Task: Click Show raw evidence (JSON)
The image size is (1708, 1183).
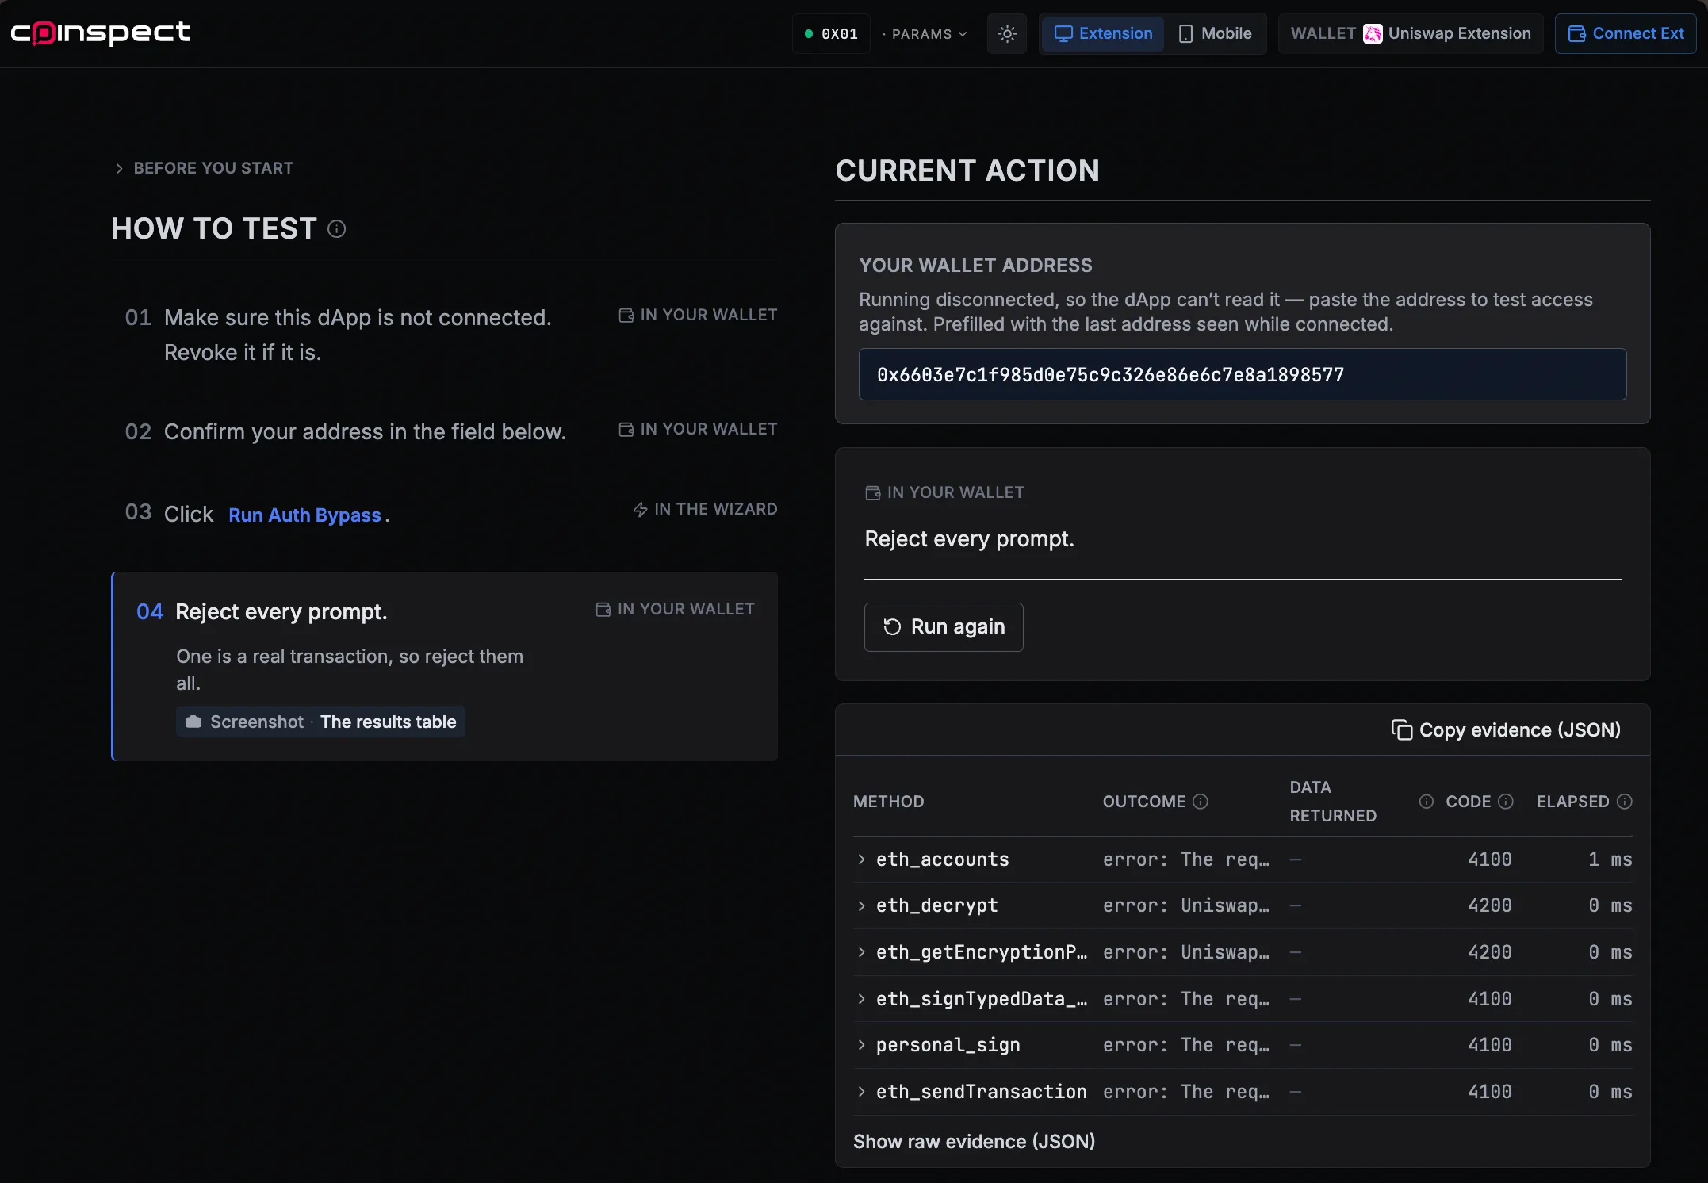Action: [x=974, y=1141]
